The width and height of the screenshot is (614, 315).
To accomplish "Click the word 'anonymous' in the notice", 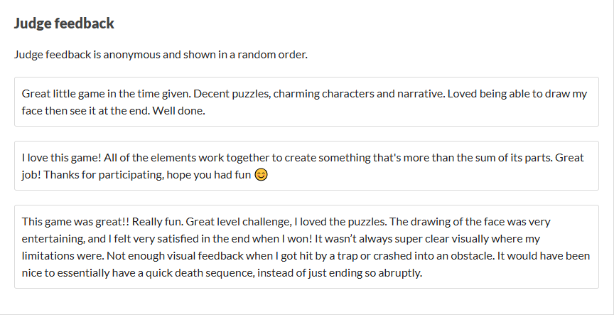I will tap(131, 55).
